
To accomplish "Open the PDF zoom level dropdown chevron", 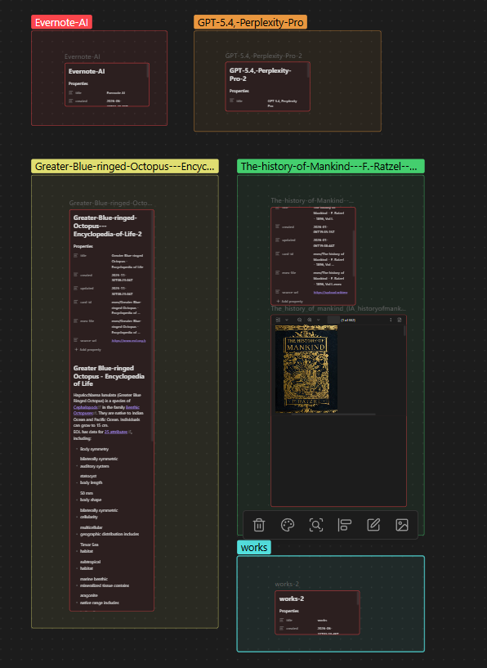I will coord(318,320).
